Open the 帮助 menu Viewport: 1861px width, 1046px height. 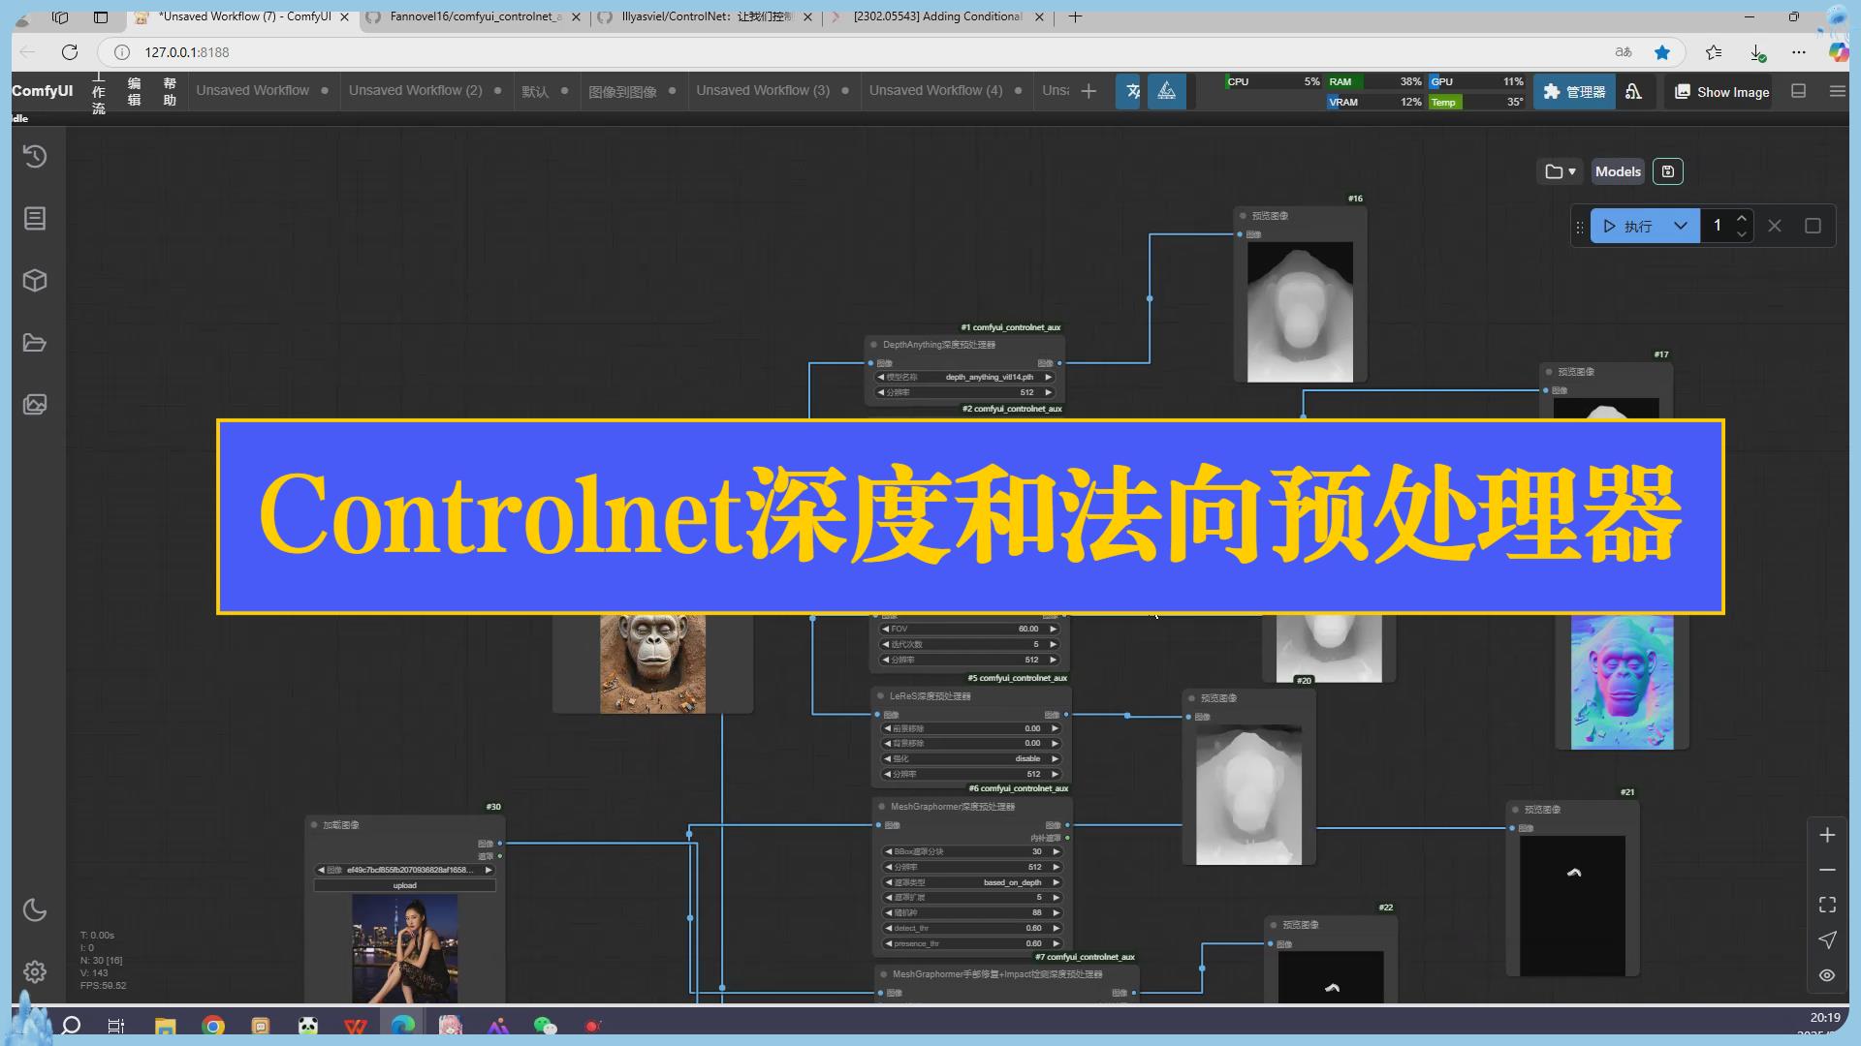click(170, 91)
